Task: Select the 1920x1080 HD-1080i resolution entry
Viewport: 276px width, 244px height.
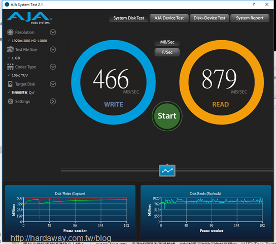Action: [29, 41]
